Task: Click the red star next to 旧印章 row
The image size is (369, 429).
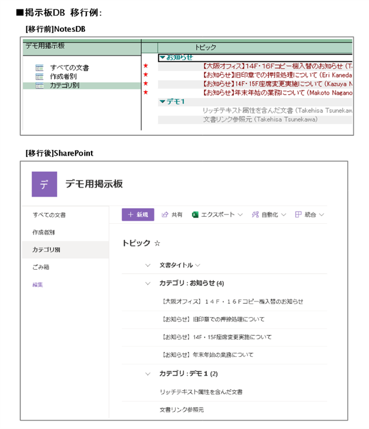Action: [x=146, y=75]
